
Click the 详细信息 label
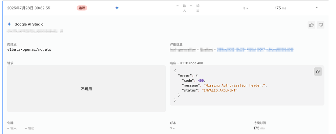(x=176, y=44)
